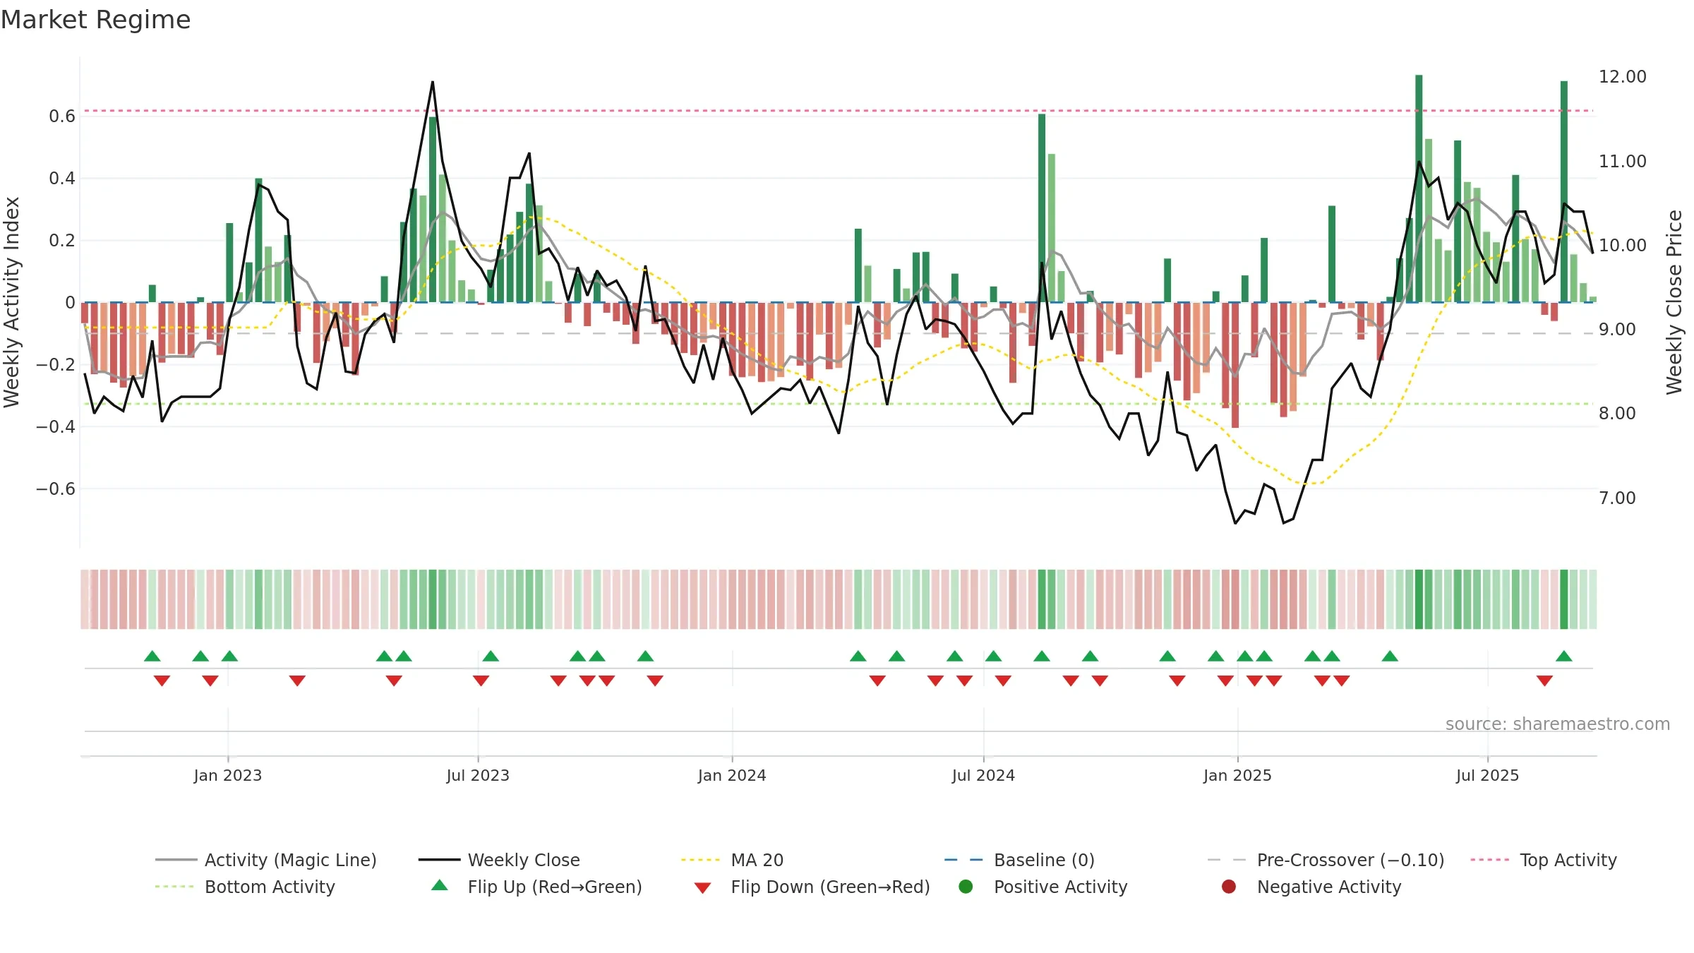
Task: Click the last red flip-down triangle marker
Action: point(1544,681)
